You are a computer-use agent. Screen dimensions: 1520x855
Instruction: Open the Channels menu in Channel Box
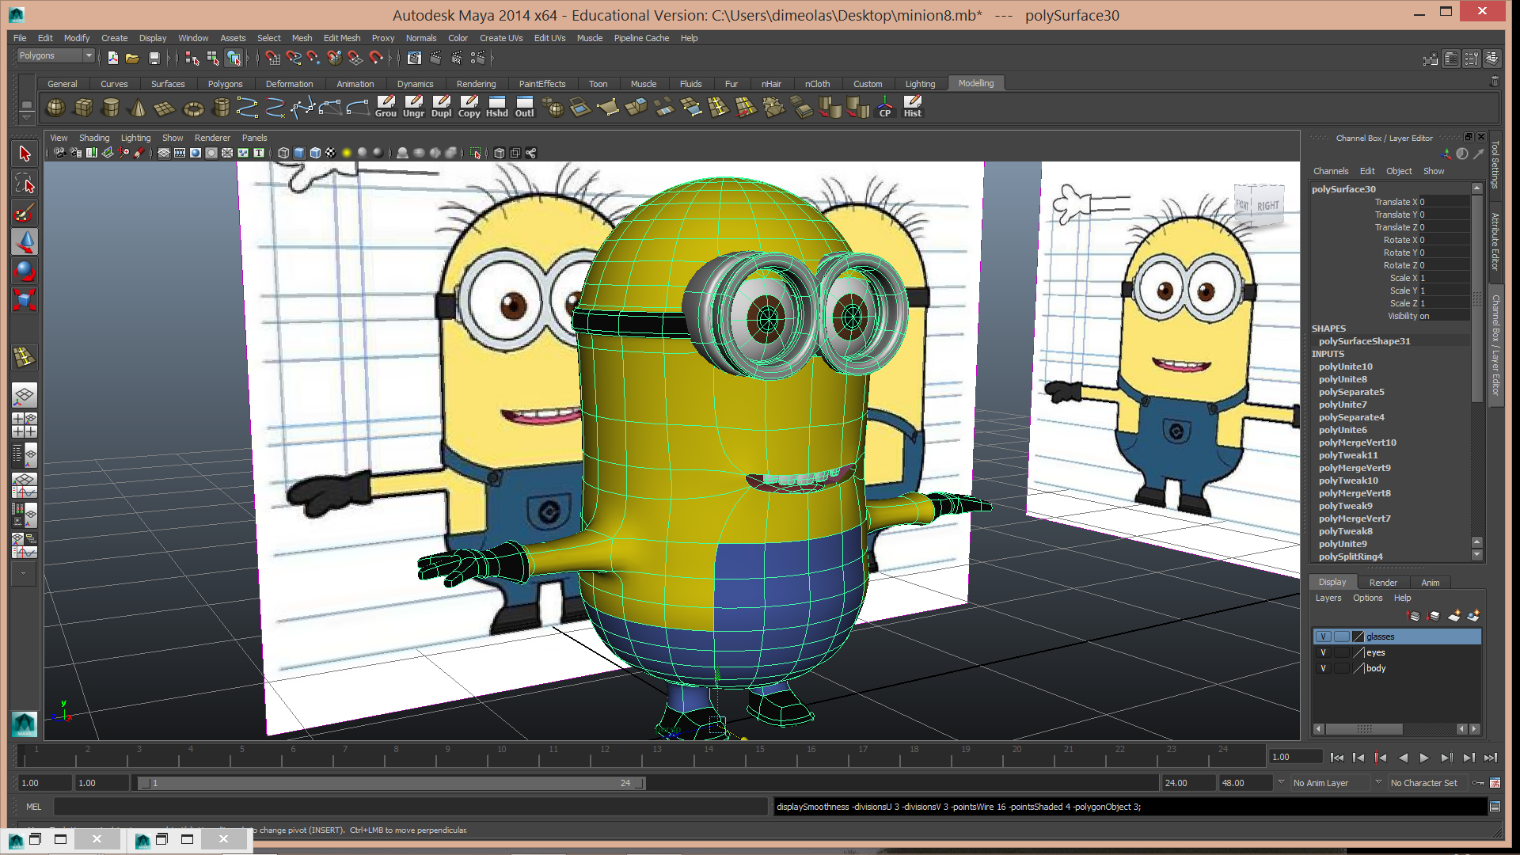1330,171
